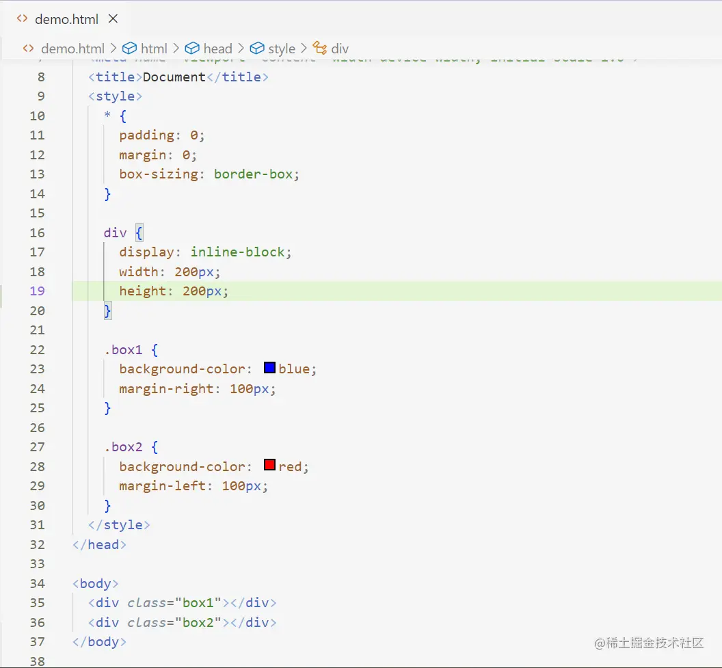Click the cube icon beside style breadcrumb
This screenshot has width=722, height=668.
pyautogui.click(x=257, y=49)
